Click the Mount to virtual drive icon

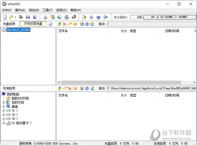[x=67, y=17]
